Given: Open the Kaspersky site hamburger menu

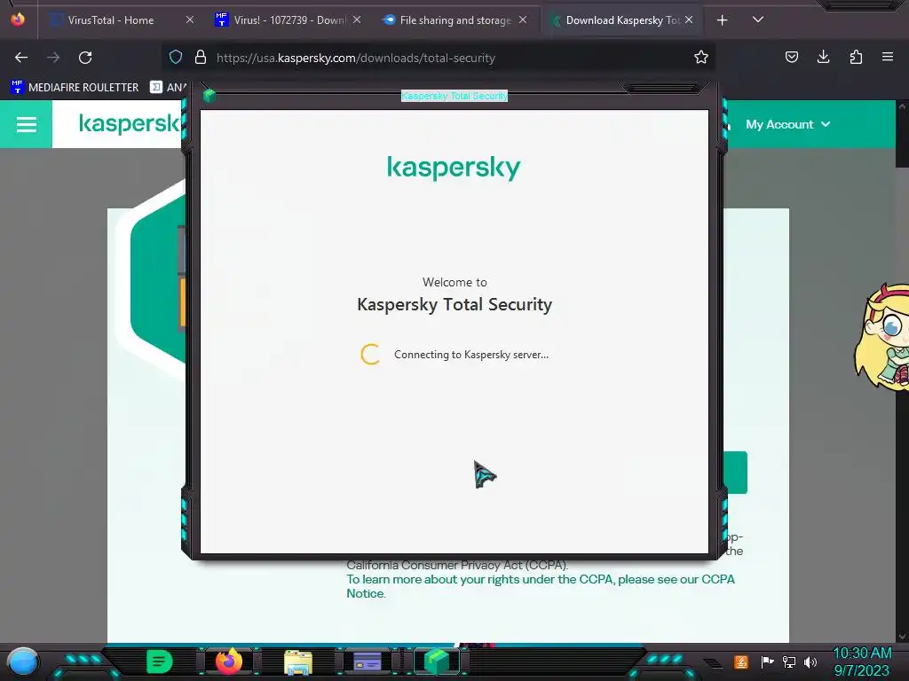Looking at the screenshot, I should pos(26,124).
